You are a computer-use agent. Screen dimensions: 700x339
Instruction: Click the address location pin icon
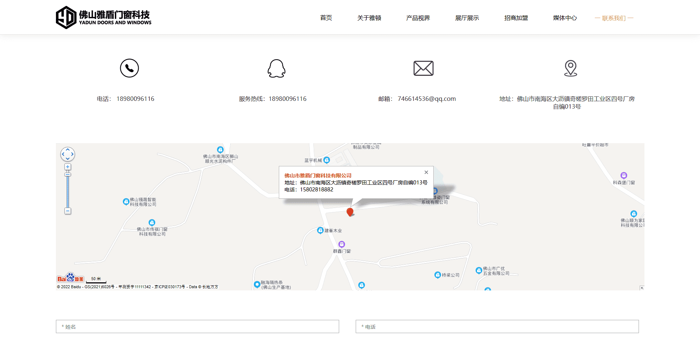(571, 68)
